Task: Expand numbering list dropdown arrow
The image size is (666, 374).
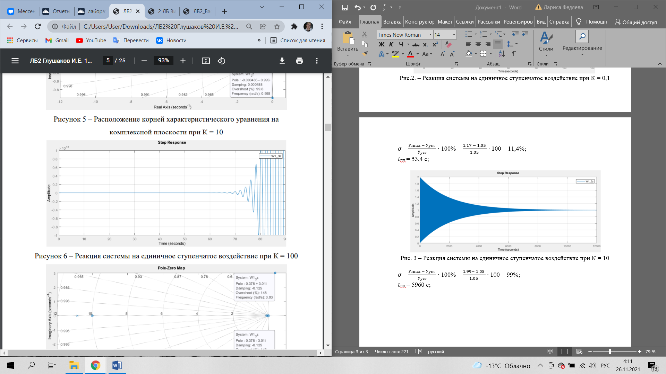Action: pyautogui.click(x=490, y=34)
